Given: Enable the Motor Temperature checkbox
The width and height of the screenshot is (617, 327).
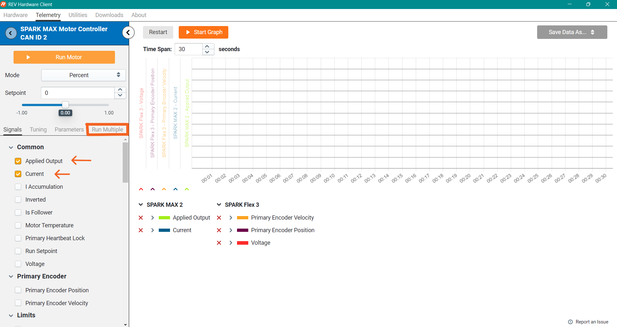Looking at the screenshot, I should [x=18, y=225].
